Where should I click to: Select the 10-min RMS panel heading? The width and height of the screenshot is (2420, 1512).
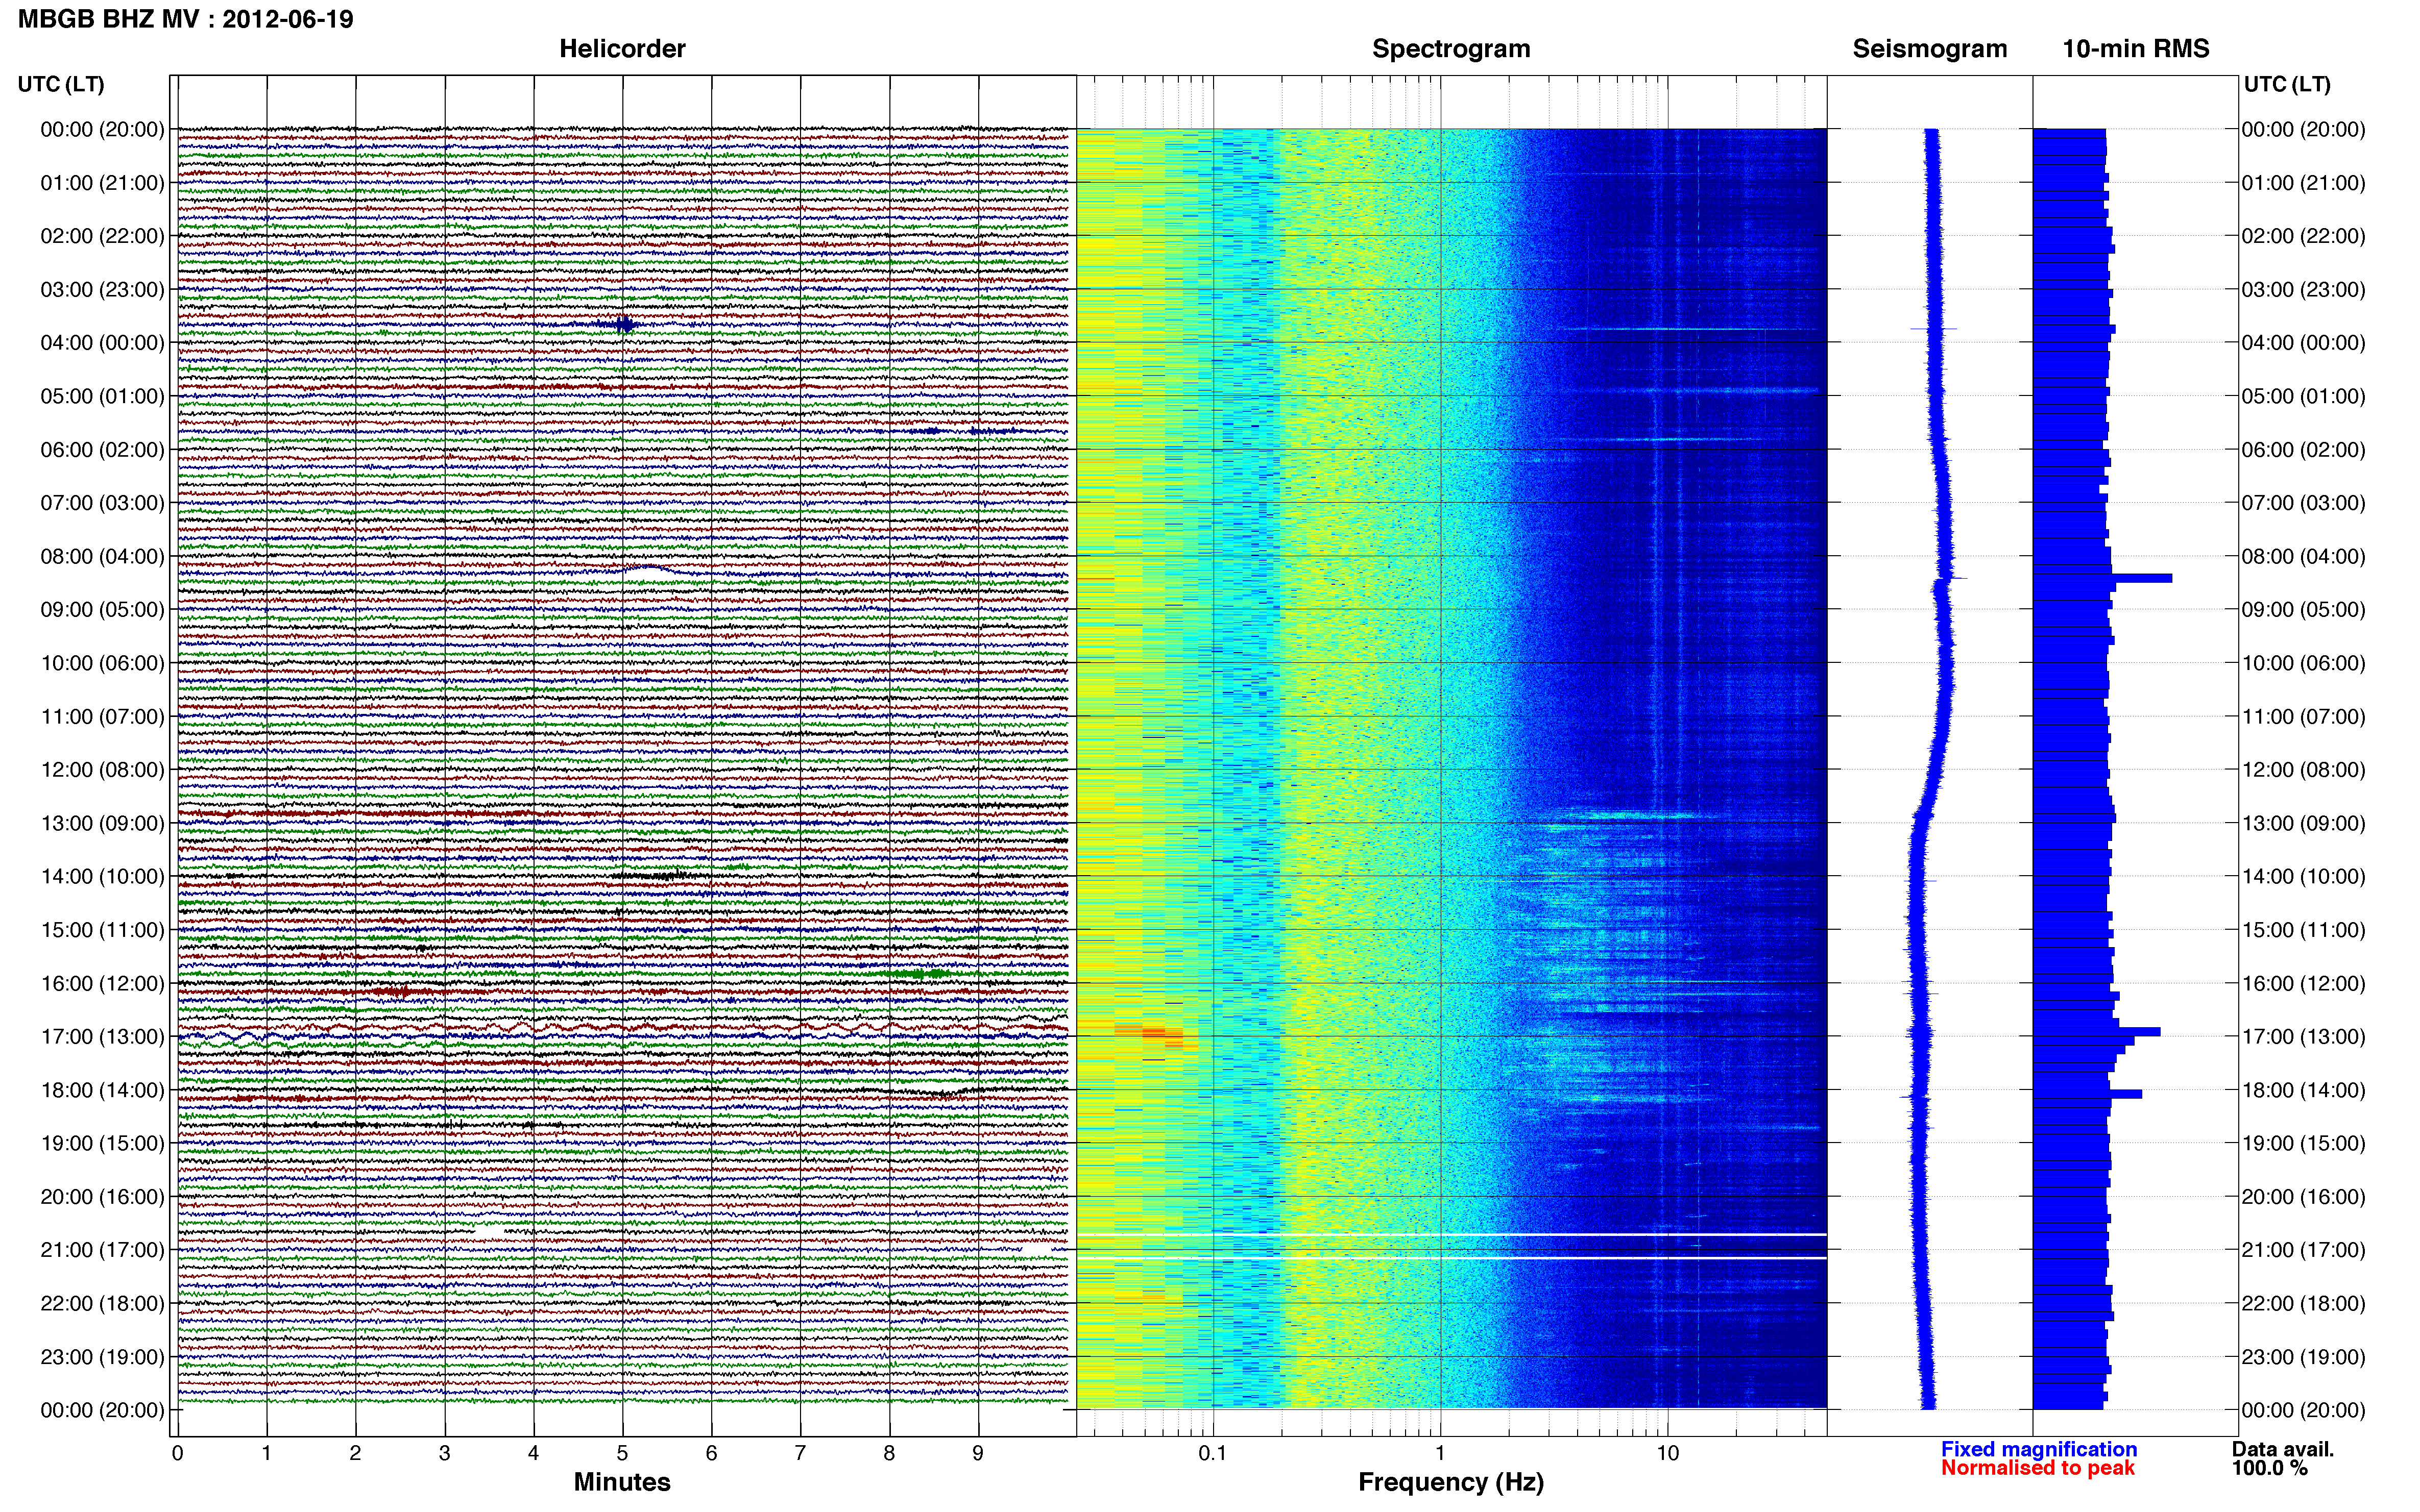(x=2136, y=49)
